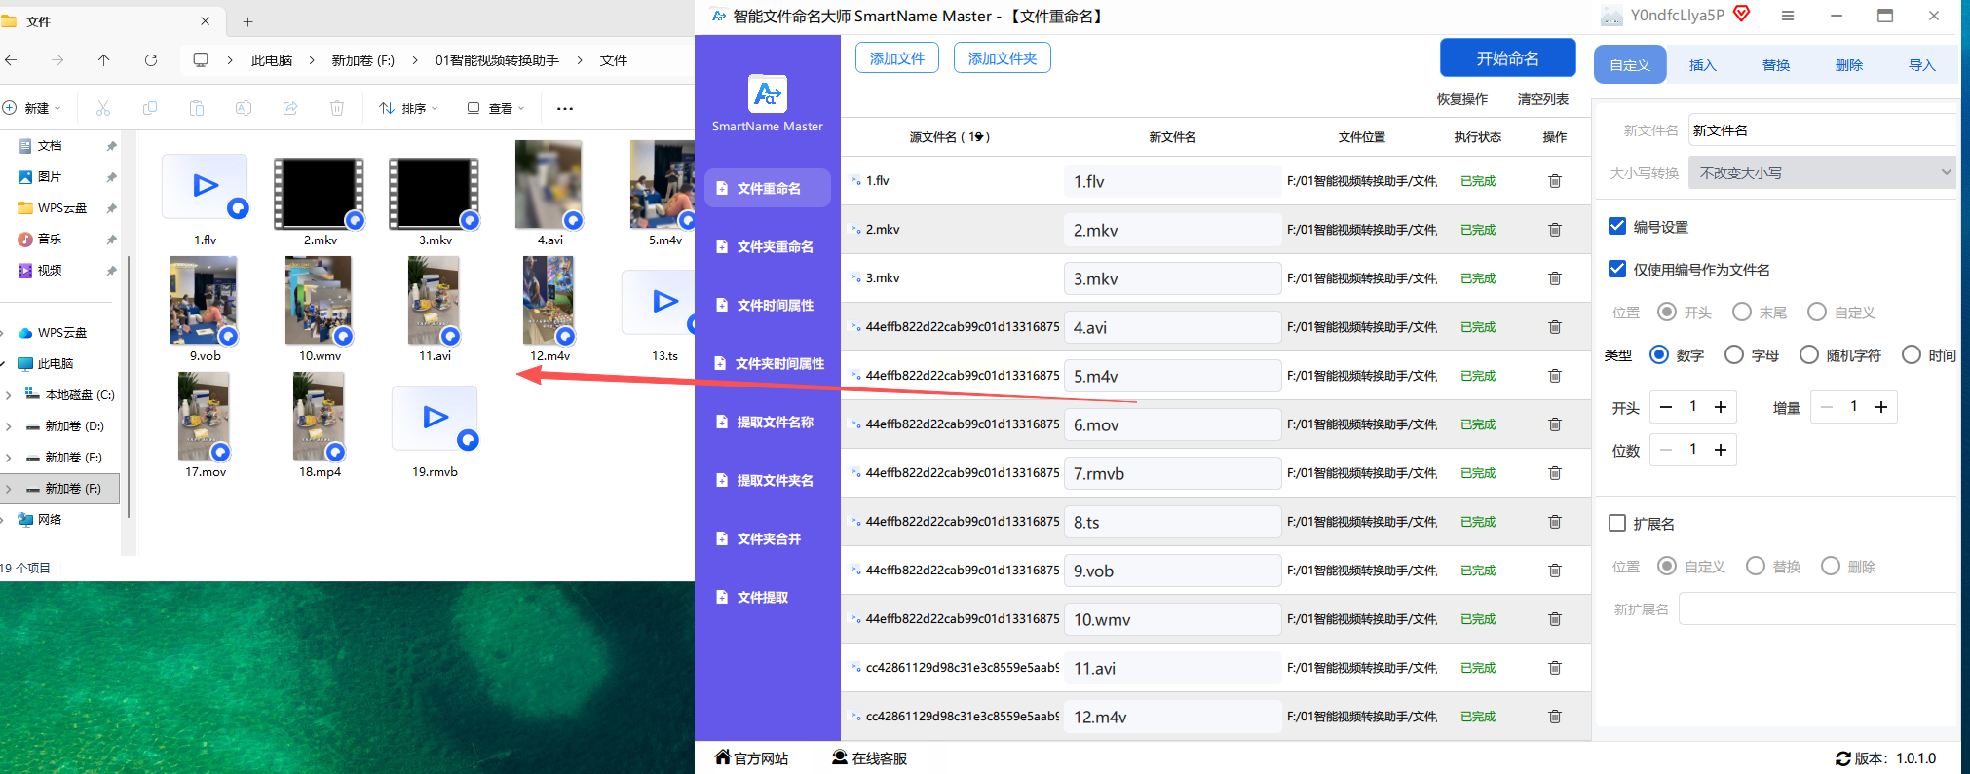Open the SmartName hamburger menu
Image resolution: width=1970 pixels, height=774 pixels.
click(1787, 16)
